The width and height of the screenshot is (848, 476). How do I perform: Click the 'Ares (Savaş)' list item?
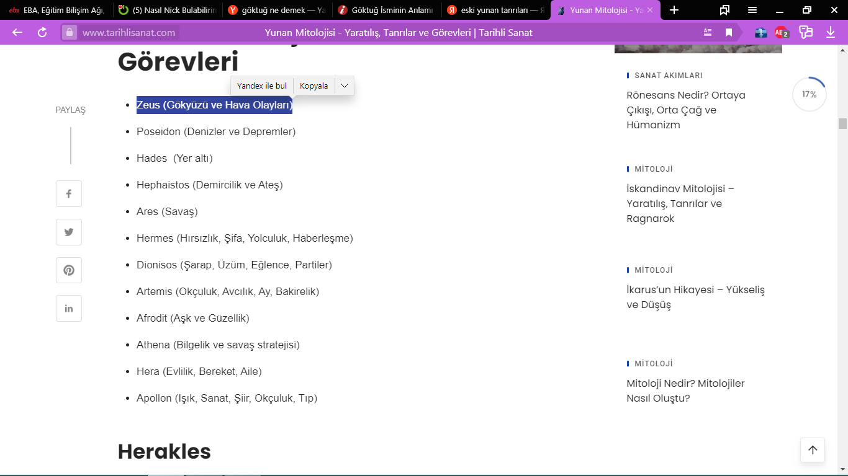[x=167, y=212]
